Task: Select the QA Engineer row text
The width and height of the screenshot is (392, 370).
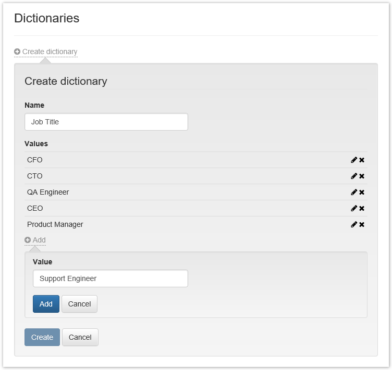Action: point(48,192)
